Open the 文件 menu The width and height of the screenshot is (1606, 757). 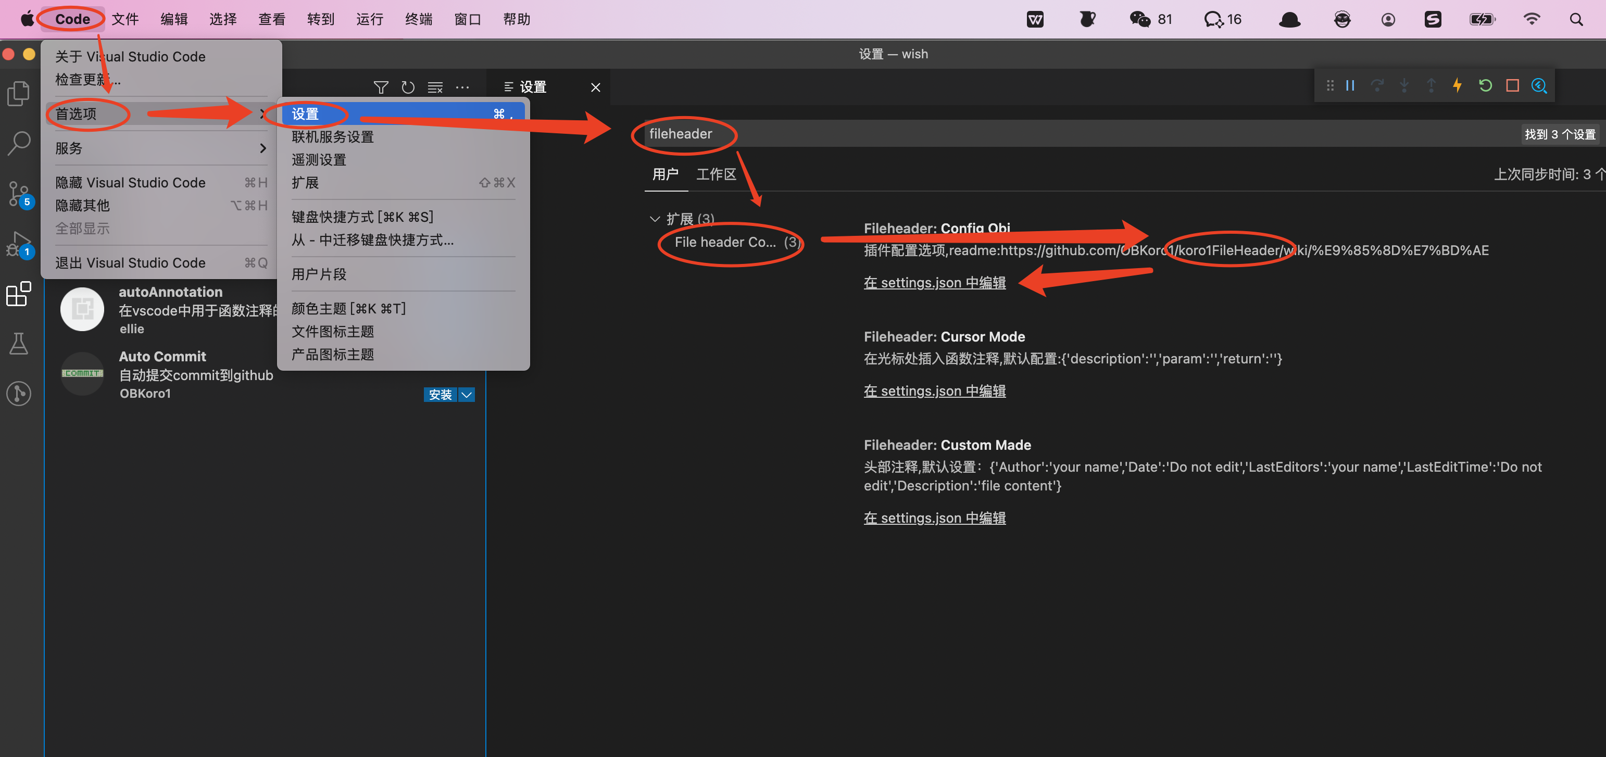pyautogui.click(x=124, y=19)
